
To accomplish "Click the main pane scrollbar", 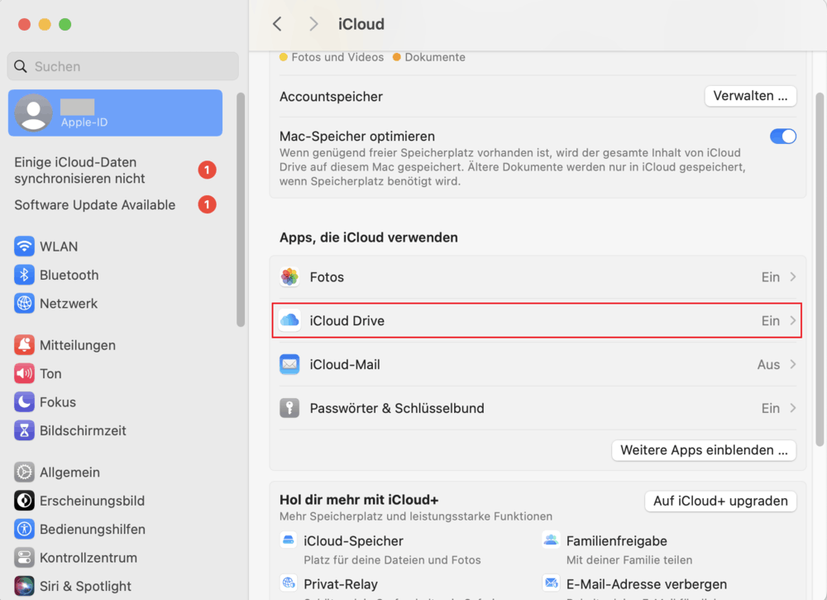I will point(819,269).
